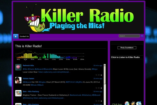
Task: Favorite the fabian haren tweet star
Action: [x=101, y=88]
